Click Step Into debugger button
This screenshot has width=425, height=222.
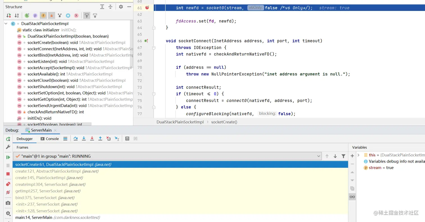tap(84, 138)
